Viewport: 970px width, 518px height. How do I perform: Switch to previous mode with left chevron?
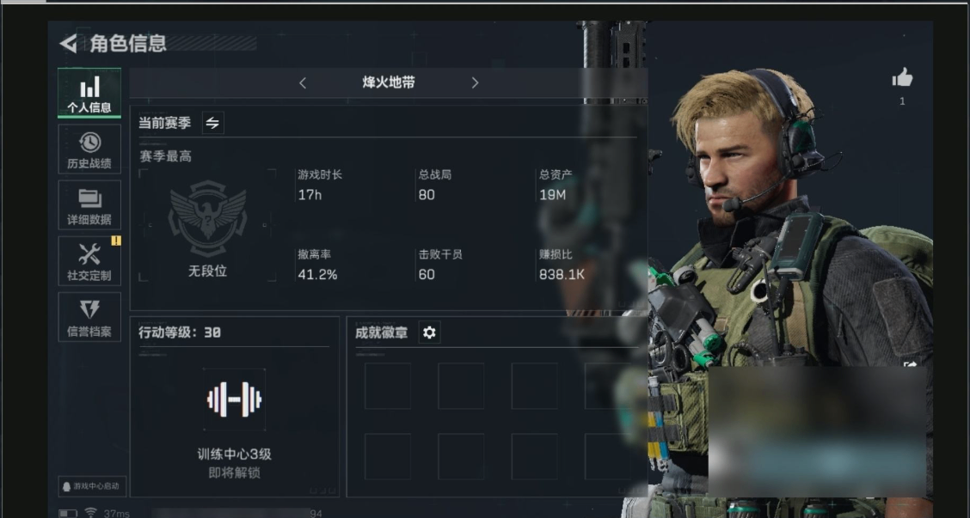[x=303, y=82]
